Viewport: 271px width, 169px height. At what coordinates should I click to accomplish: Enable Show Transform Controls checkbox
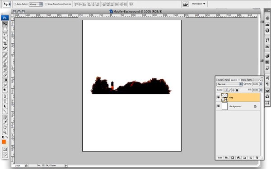click(46, 4)
